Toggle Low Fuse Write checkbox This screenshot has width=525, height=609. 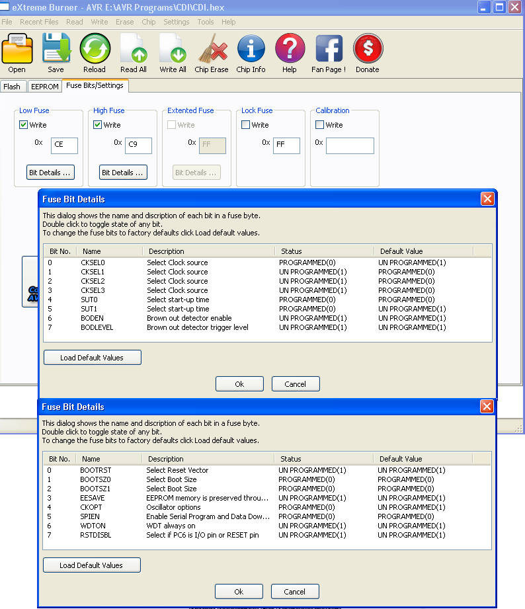tap(23, 125)
